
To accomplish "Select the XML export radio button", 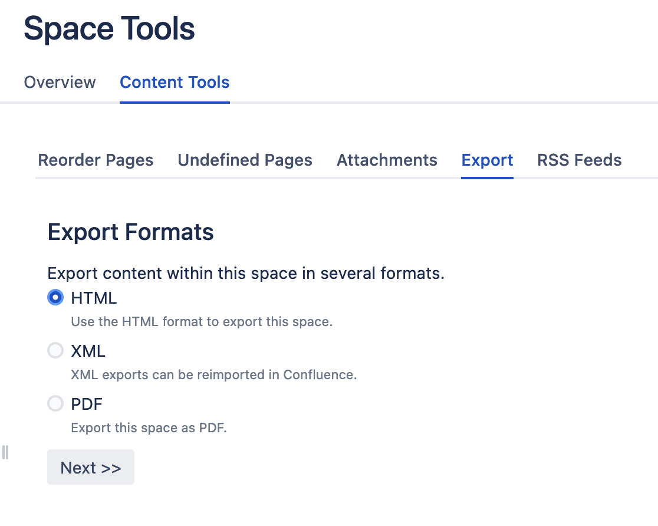I will [x=55, y=350].
